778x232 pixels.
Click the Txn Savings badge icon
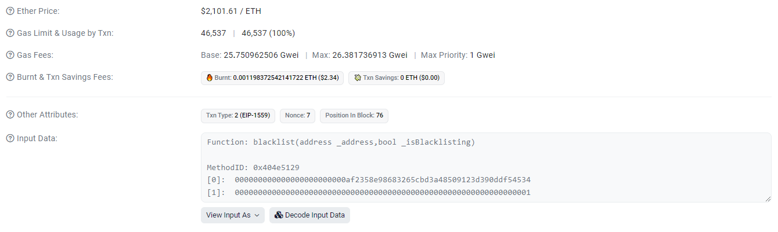point(358,78)
